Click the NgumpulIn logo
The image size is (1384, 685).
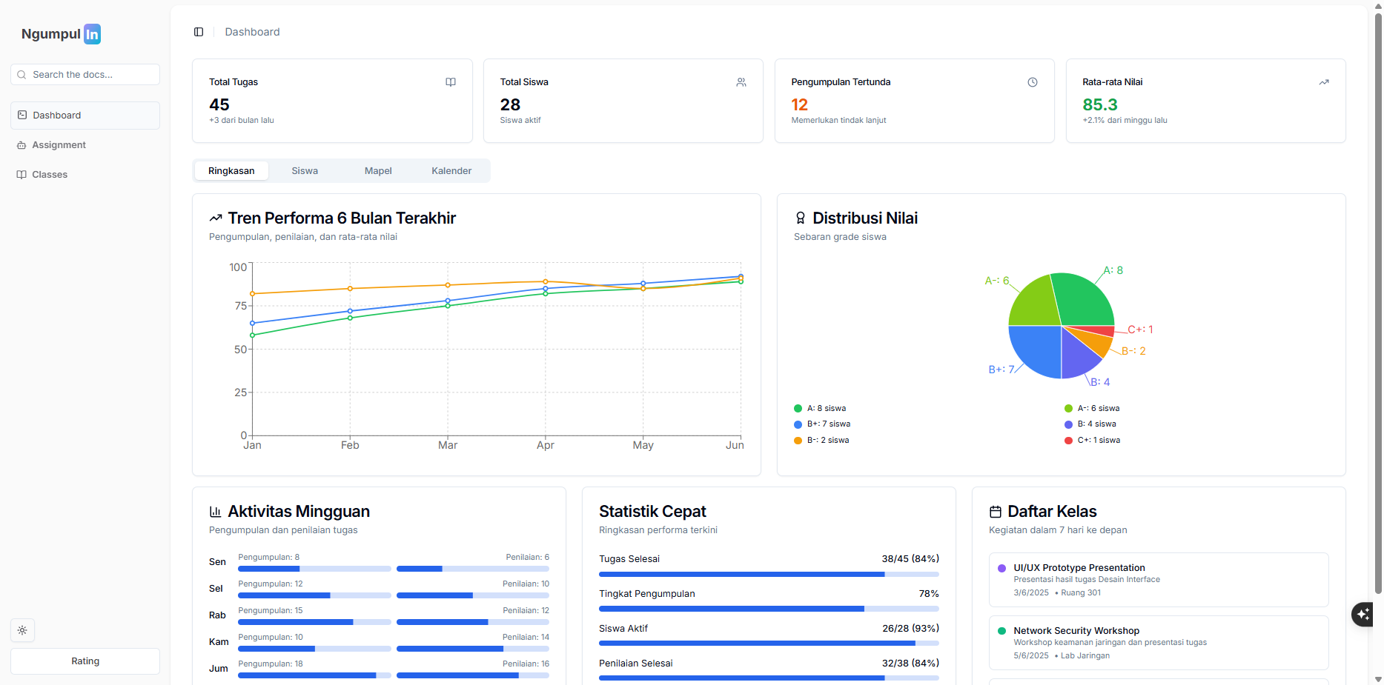click(61, 34)
